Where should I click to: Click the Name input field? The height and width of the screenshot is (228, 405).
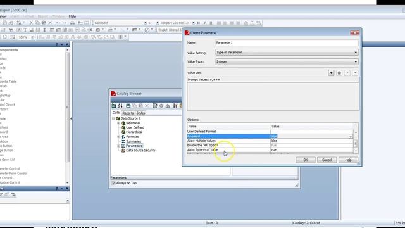coord(287,43)
